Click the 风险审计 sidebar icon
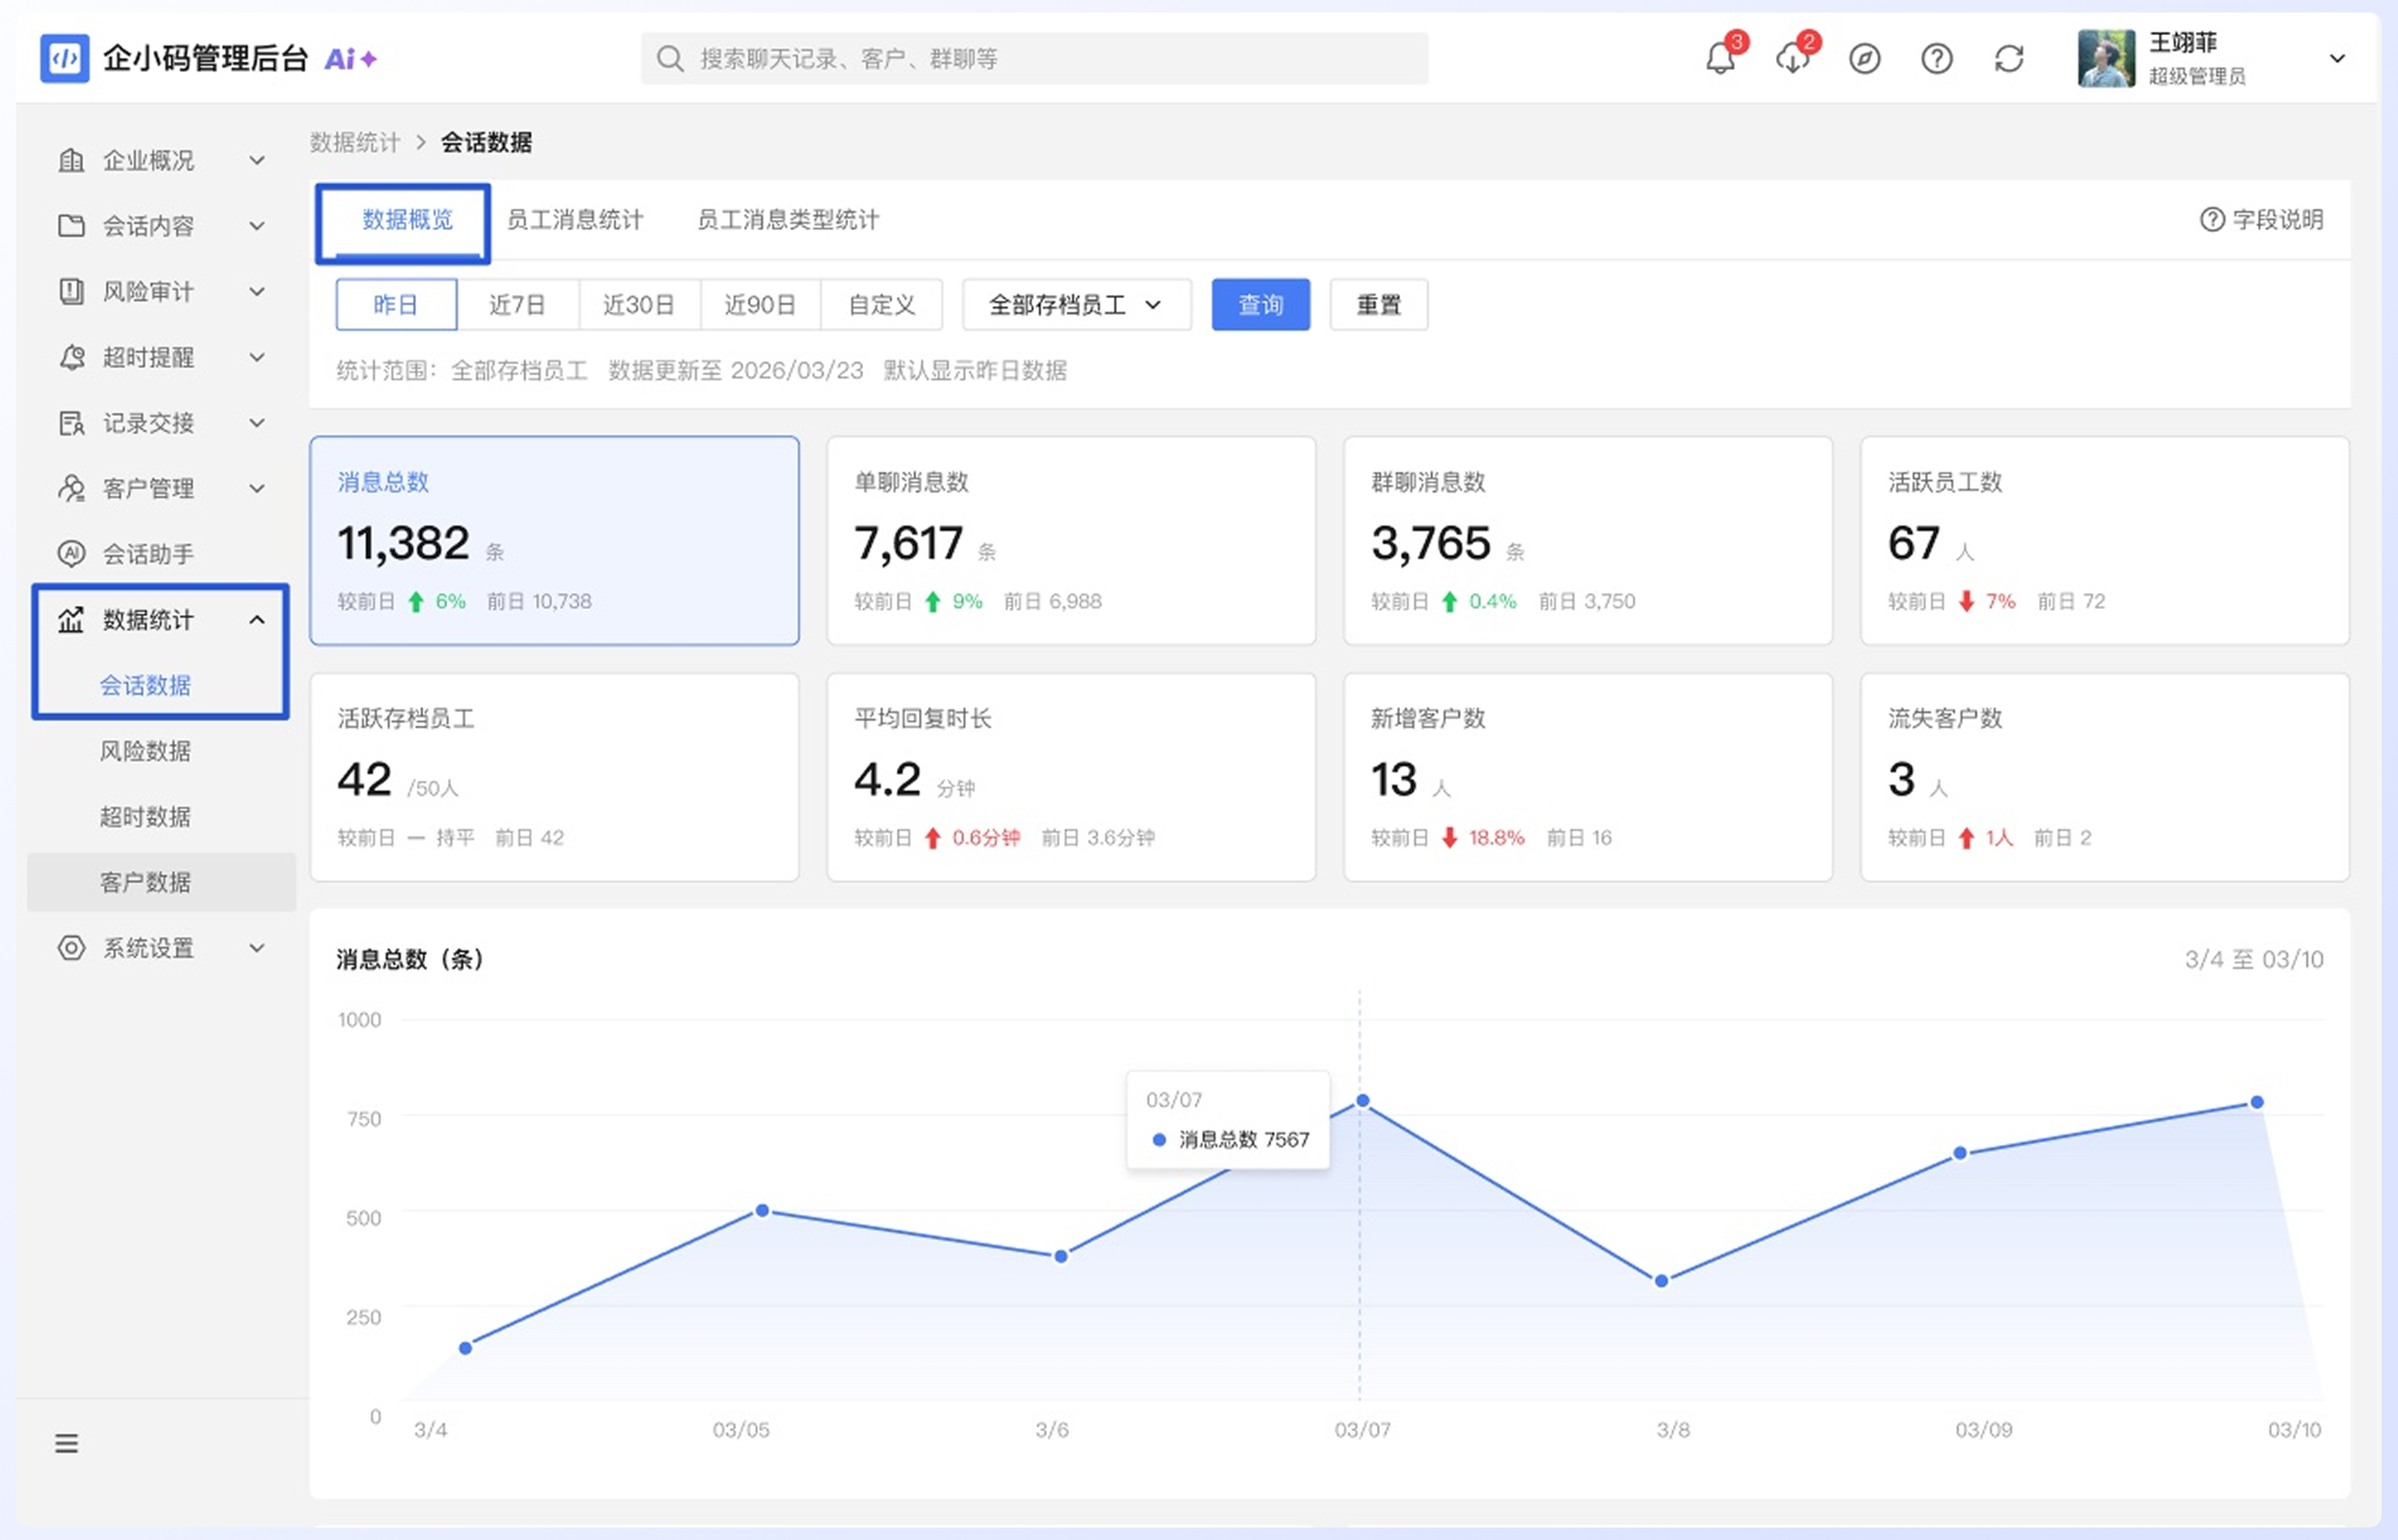The image size is (2398, 1540). point(71,291)
